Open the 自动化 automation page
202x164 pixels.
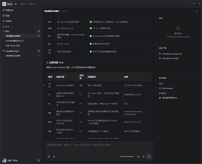coord(7,21)
